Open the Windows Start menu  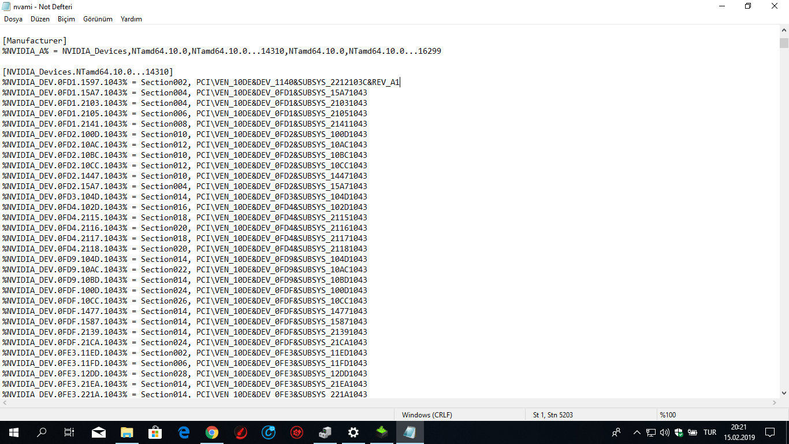[13, 432]
